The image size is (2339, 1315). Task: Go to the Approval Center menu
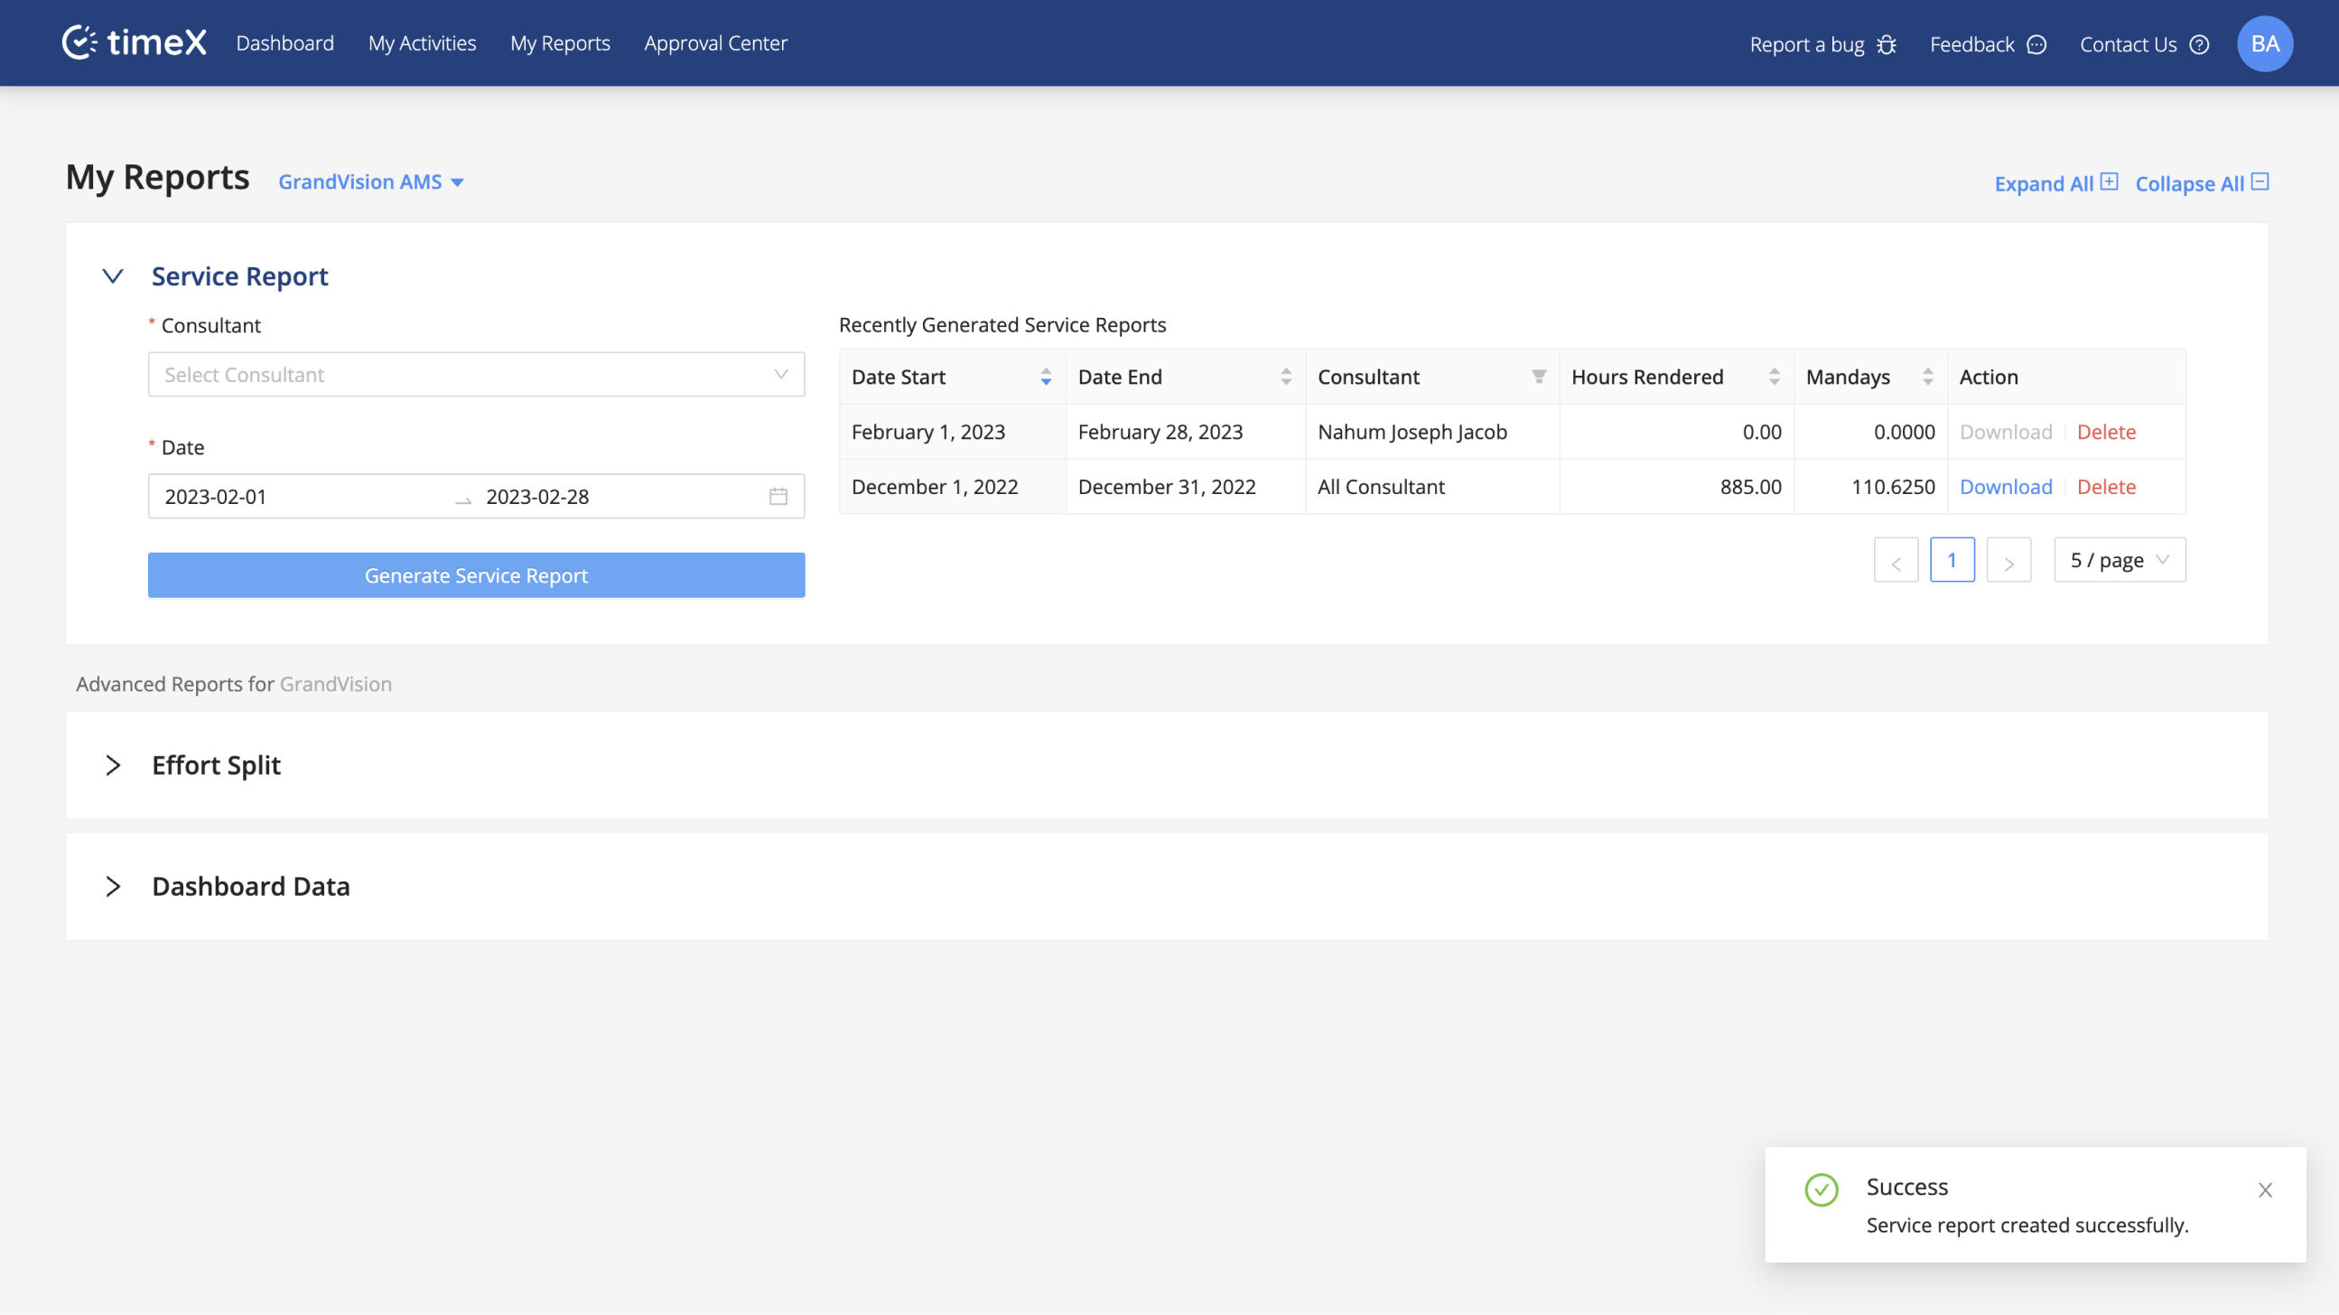click(x=715, y=42)
